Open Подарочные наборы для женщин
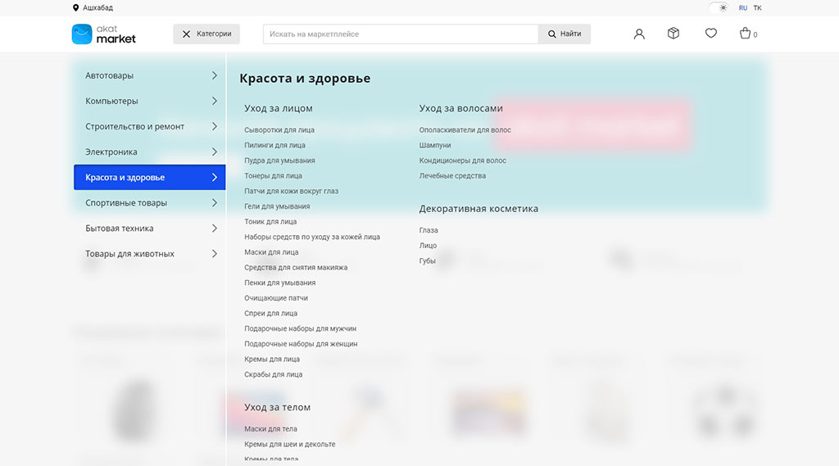Viewport: 839px width, 466px height. point(301,344)
